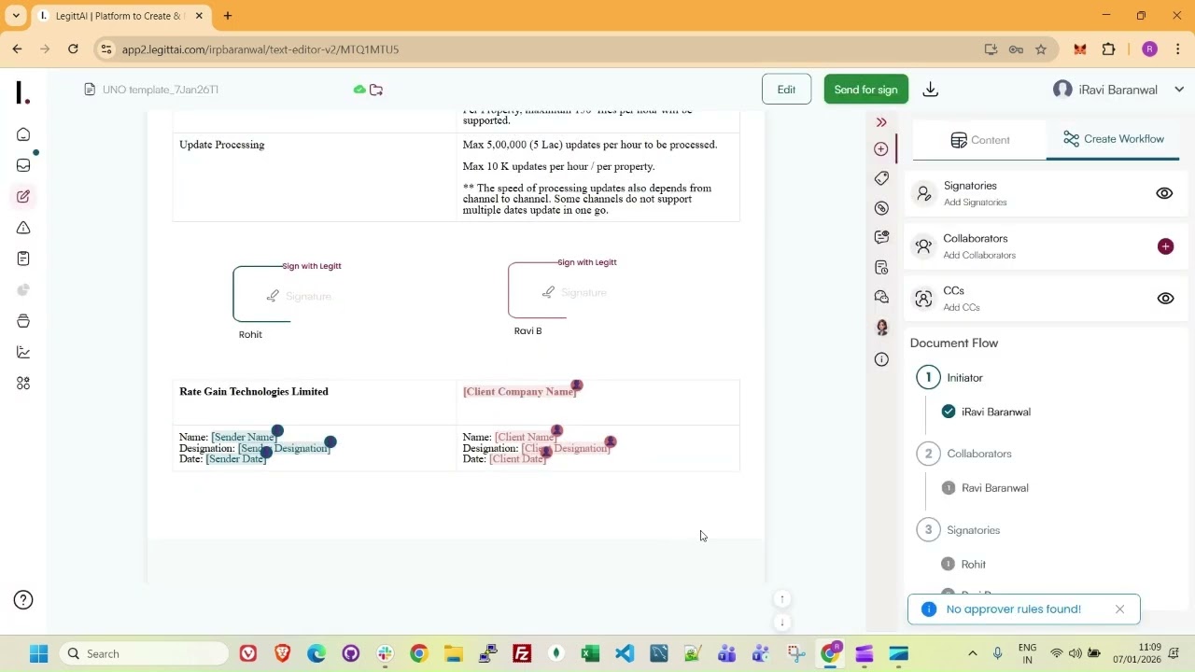This screenshot has height=672, width=1195.
Task: Click the download document icon
Action: 930,90
